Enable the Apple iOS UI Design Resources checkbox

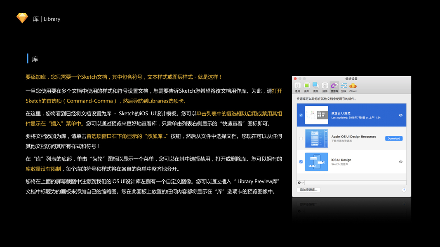pyautogui.click(x=301, y=138)
